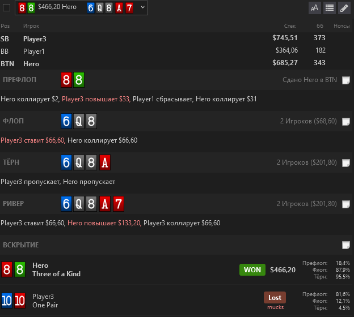354x317 pixels.
Task: Click Player3's blue 10 card
Action: (7, 301)
